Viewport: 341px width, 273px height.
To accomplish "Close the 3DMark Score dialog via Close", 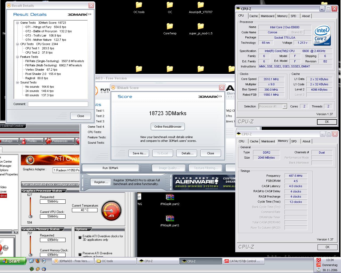I will [x=210, y=153].
